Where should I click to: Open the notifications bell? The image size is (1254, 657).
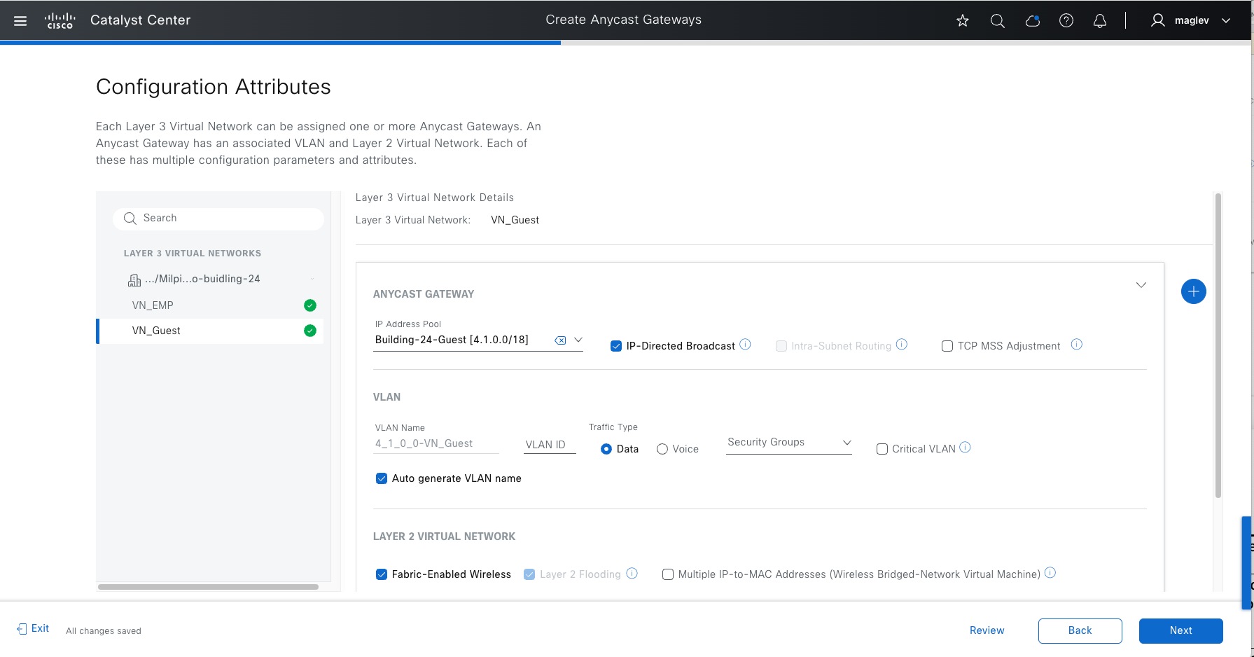1100,21
